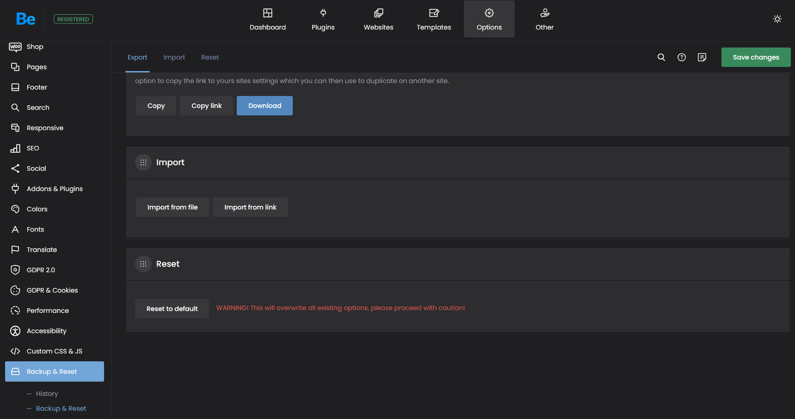The height and width of the screenshot is (419, 795).
Task: Open Translate settings in sidebar
Action: click(x=55, y=250)
